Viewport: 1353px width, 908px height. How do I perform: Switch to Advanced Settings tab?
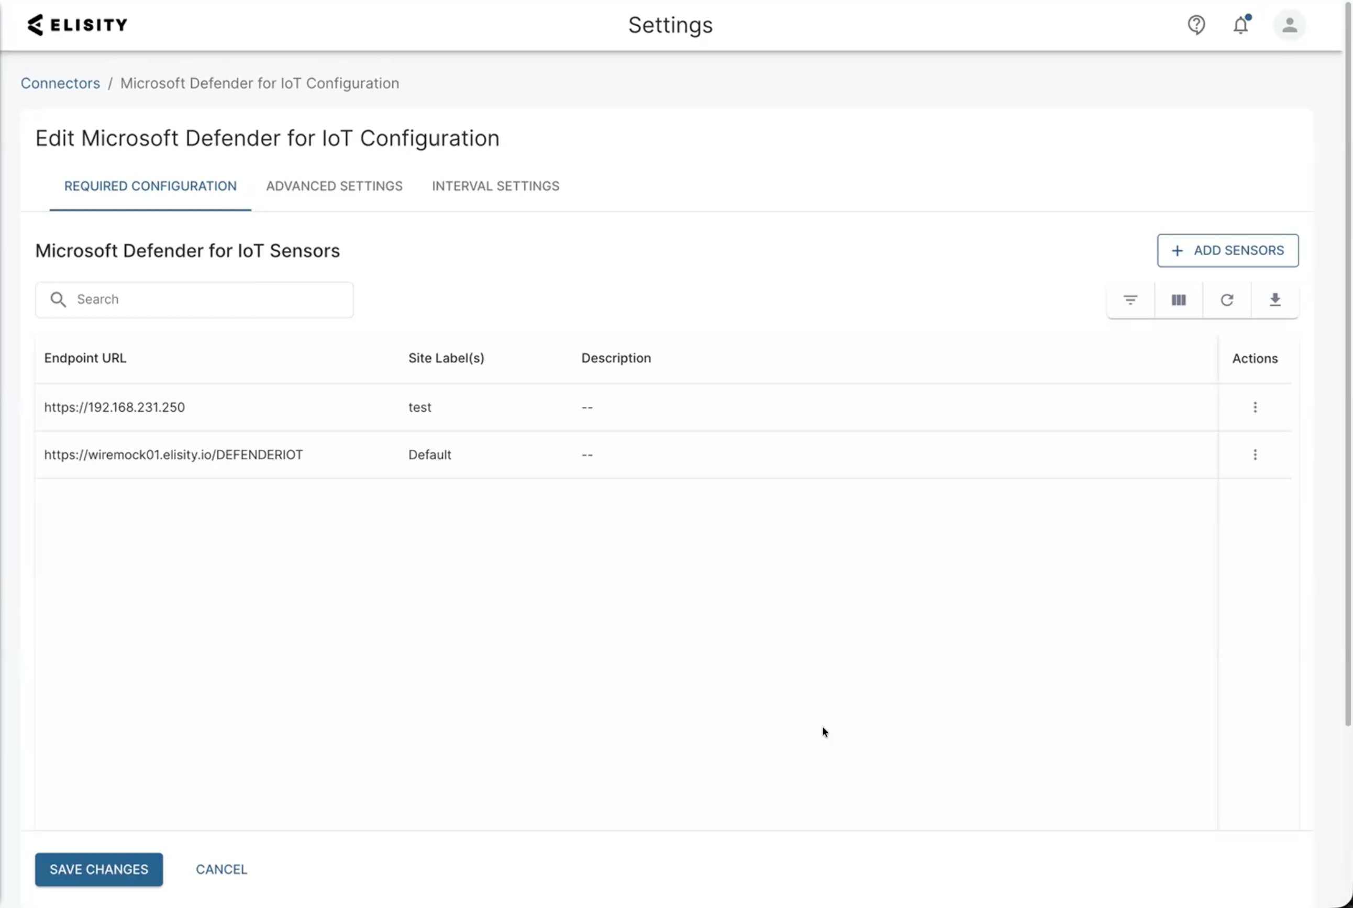(334, 186)
